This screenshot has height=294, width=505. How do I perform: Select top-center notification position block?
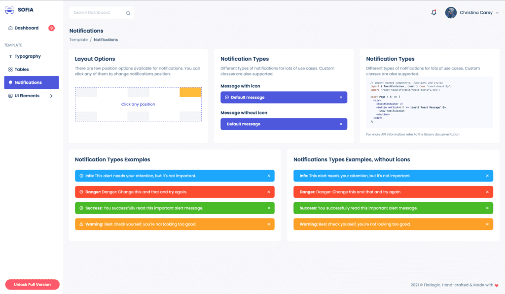pos(138,92)
